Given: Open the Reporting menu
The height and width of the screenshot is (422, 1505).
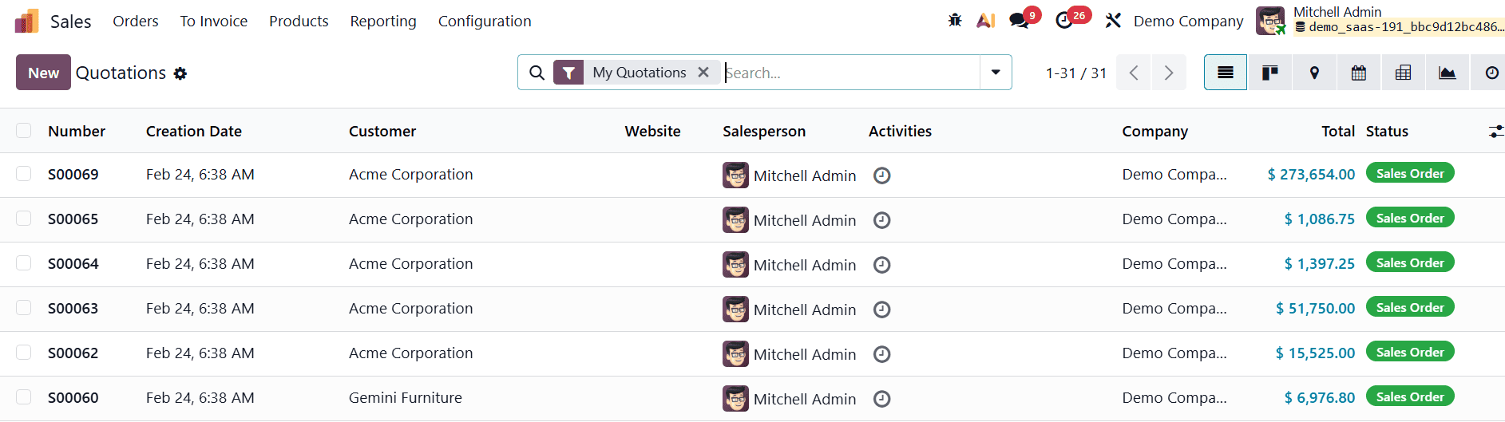Looking at the screenshot, I should coord(383,21).
